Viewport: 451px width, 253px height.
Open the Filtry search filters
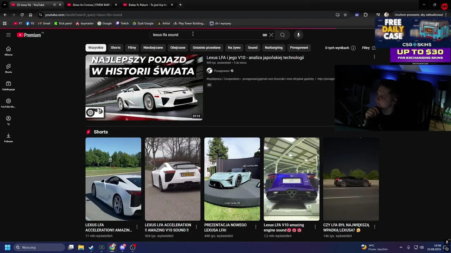click(x=369, y=48)
